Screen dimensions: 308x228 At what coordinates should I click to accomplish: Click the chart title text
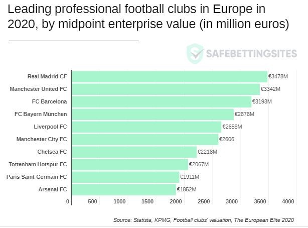click(x=149, y=17)
